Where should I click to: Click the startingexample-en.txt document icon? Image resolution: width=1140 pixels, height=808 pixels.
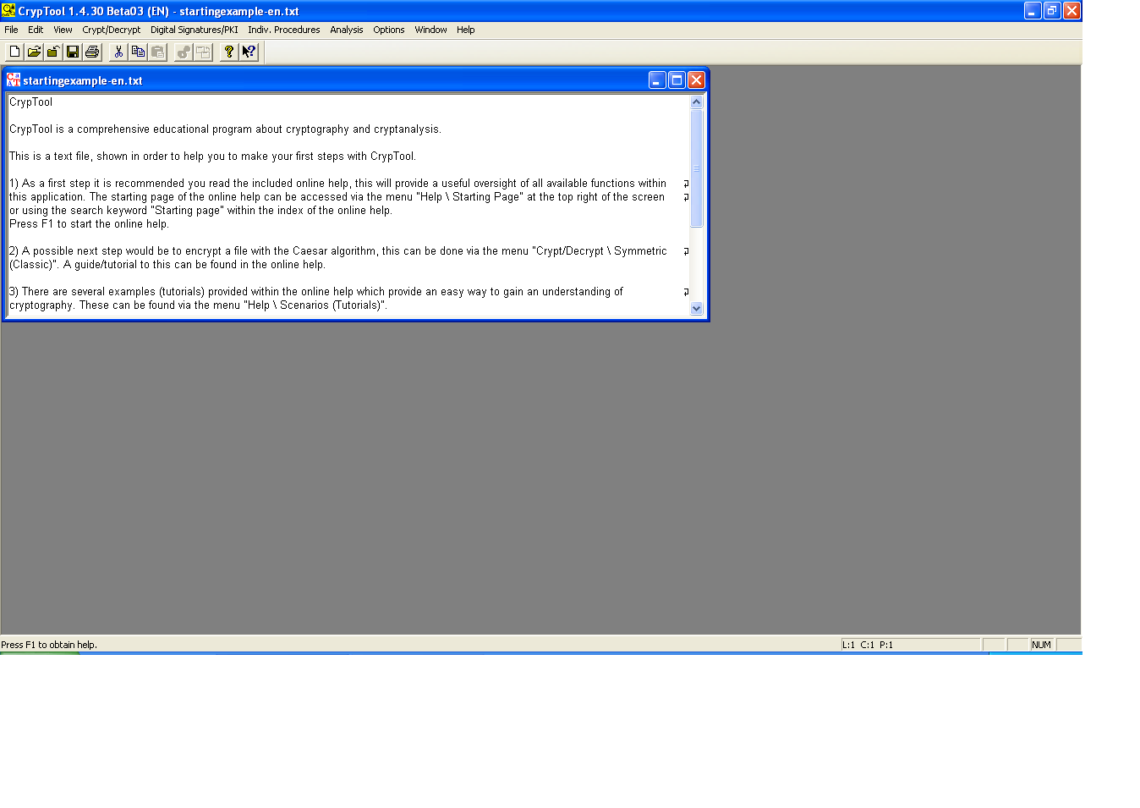click(x=14, y=80)
